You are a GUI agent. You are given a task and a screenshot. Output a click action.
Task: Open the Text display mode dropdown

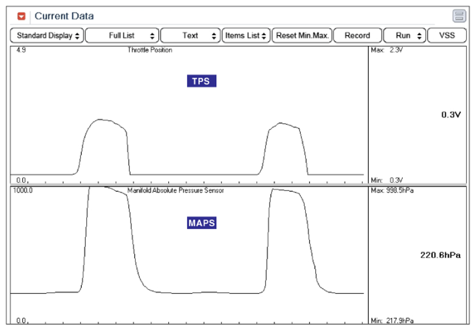[x=191, y=36]
